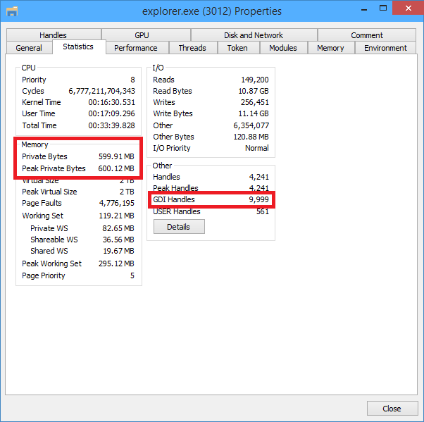This screenshot has height=422, width=424.
Task: Click the CPU Priority label
Action: (x=34, y=80)
